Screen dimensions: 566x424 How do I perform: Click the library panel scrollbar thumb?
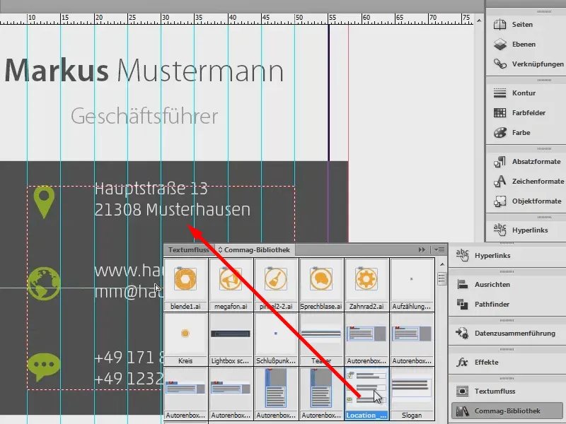coord(441,278)
